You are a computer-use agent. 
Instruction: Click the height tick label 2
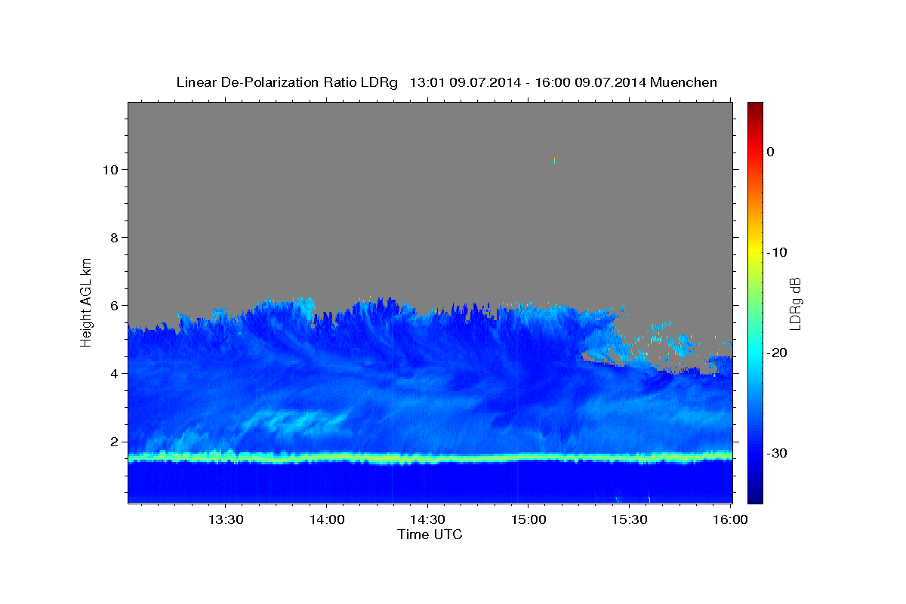113,442
